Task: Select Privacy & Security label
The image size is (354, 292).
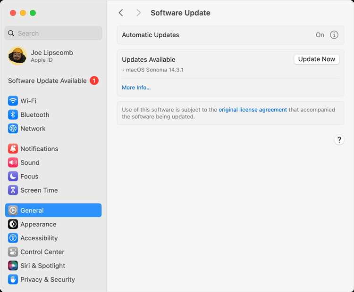Action: click(x=48, y=280)
